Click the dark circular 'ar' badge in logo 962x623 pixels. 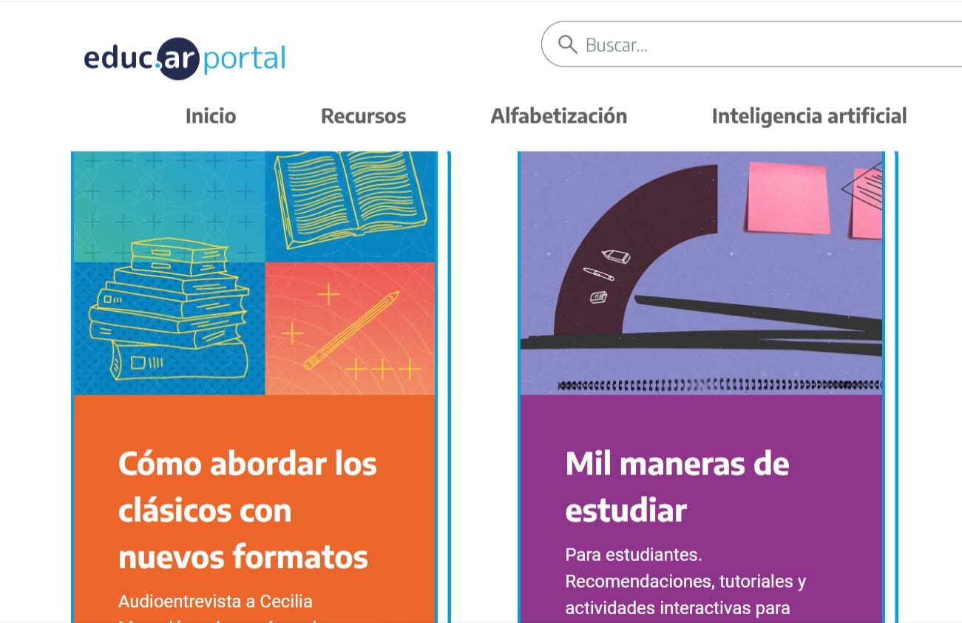(178, 58)
